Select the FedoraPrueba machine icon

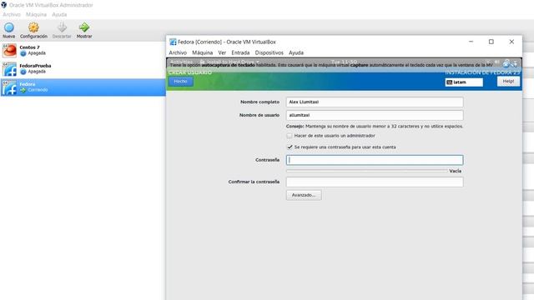(9, 69)
